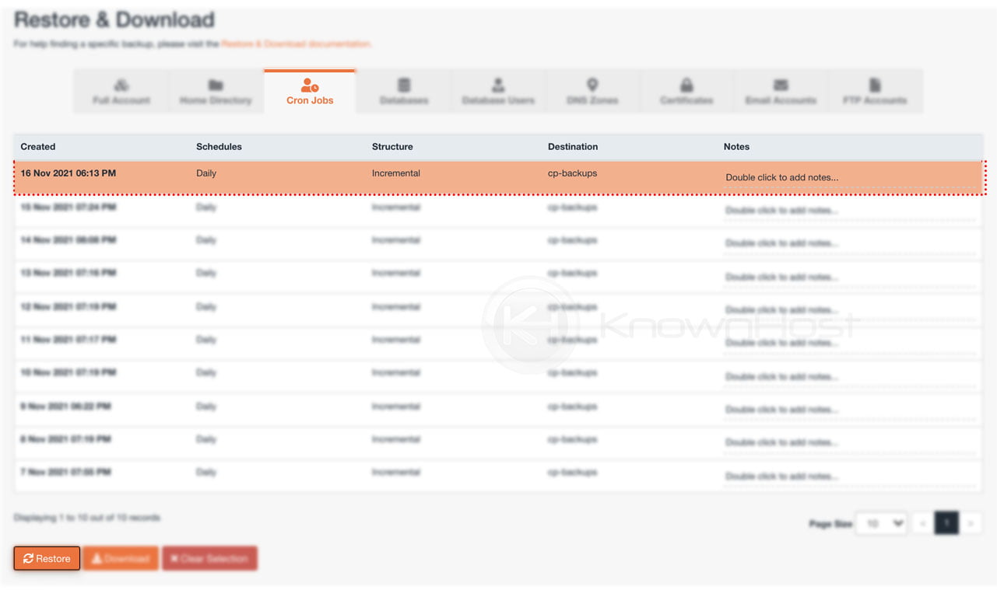Switch to the Databases tab

403,91
